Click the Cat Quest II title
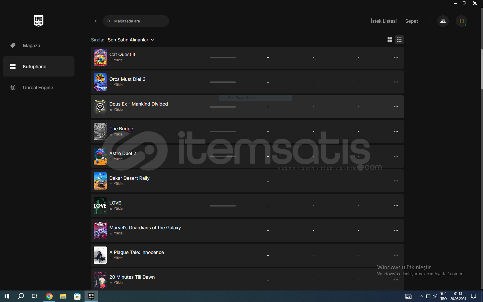Screen dimensions: 483x302 pos(122,54)
